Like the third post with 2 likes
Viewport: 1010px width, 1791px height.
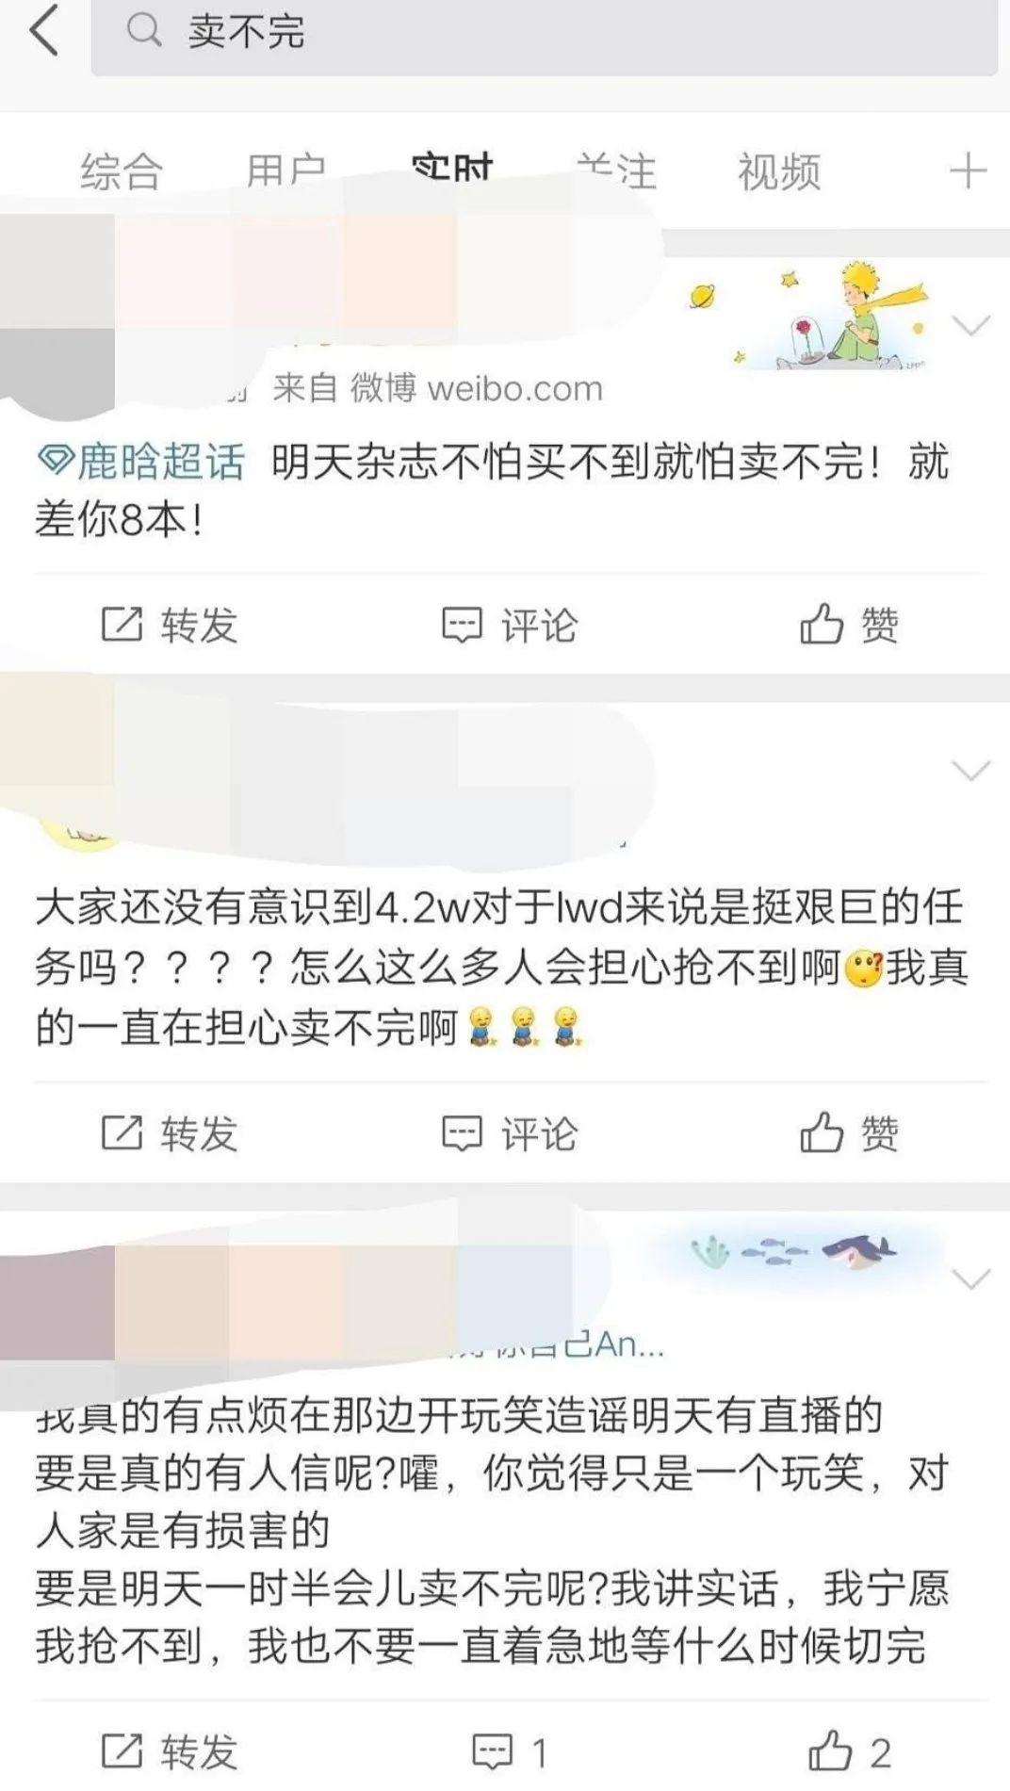850,1750
